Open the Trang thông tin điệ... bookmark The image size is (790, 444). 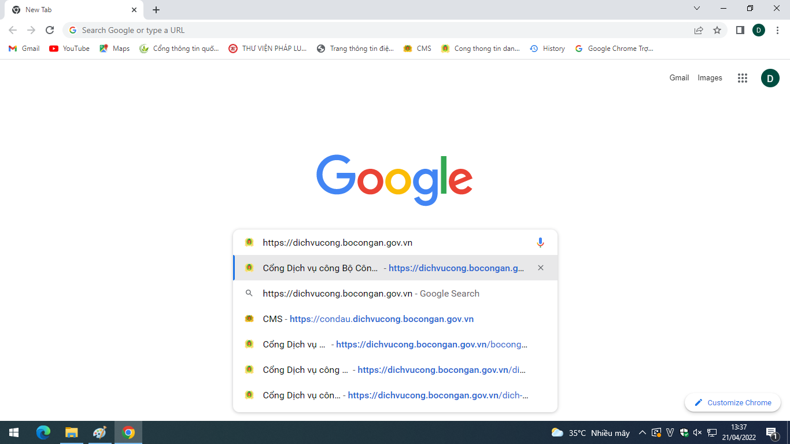coord(355,49)
